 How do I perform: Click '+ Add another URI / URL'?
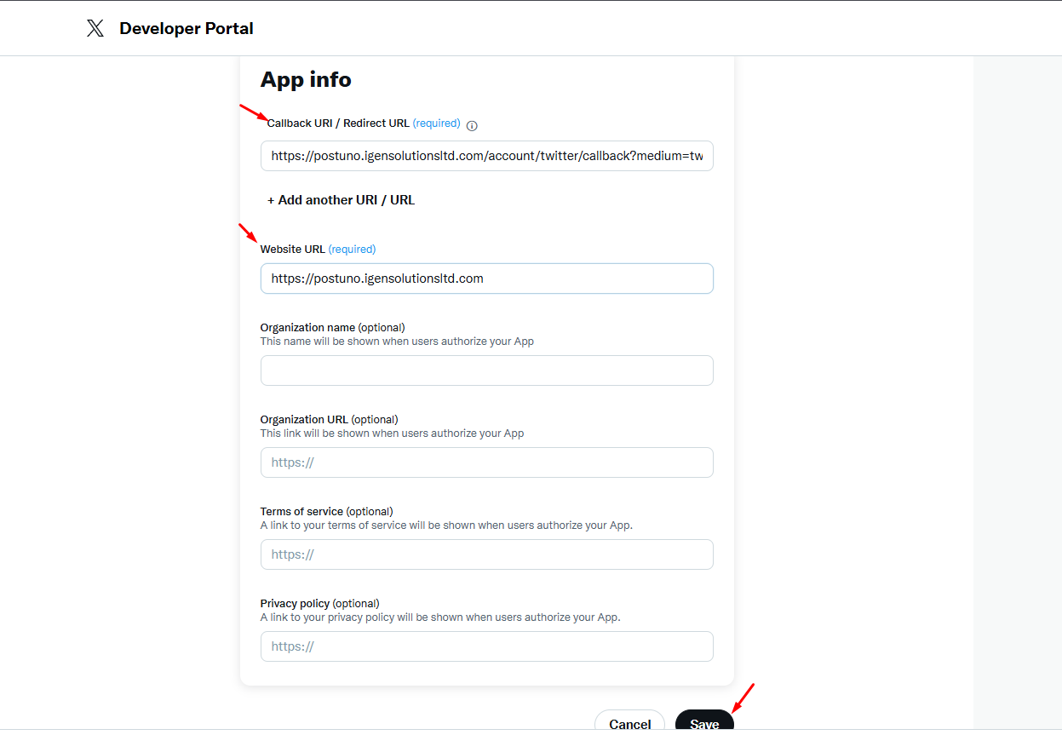[341, 200]
